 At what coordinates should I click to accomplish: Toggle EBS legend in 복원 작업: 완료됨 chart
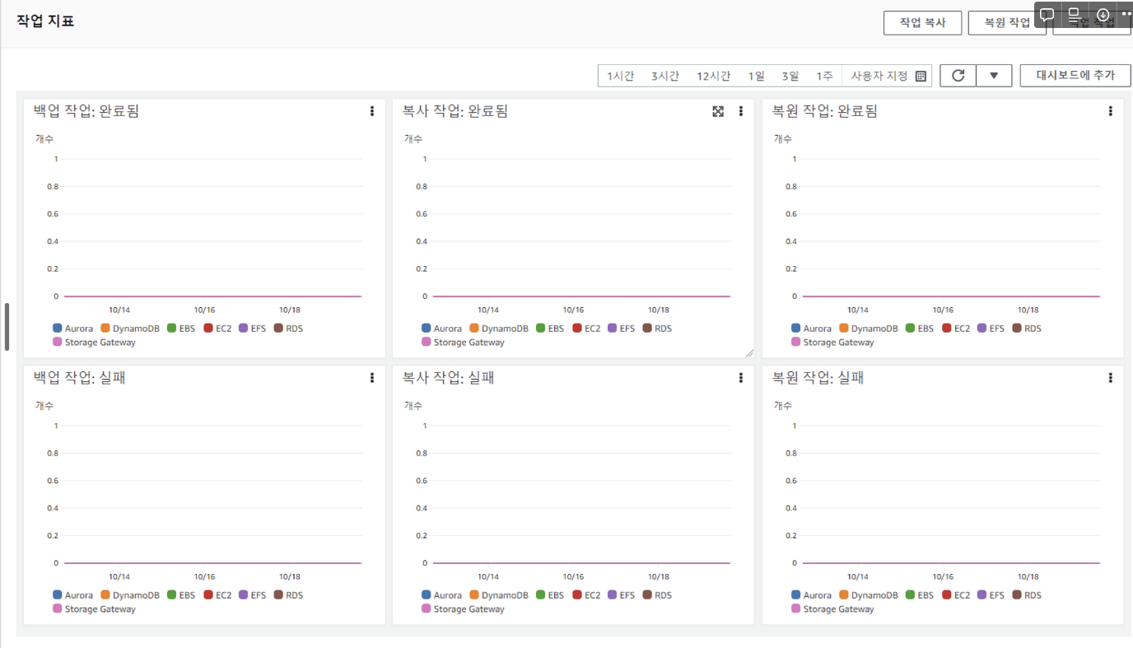tap(920, 329)
